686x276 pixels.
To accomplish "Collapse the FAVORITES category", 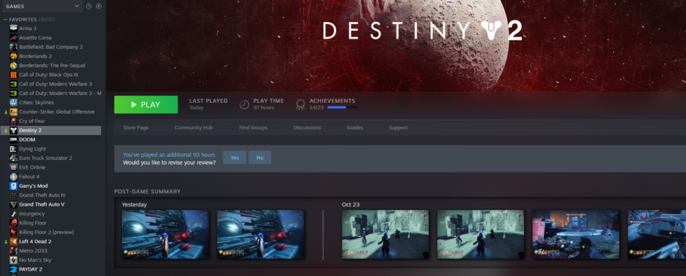I will click(x=5, y=19).
